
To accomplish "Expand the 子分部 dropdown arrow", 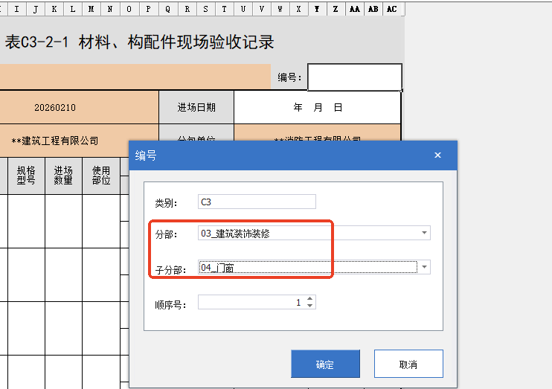I will coord(424,267).
